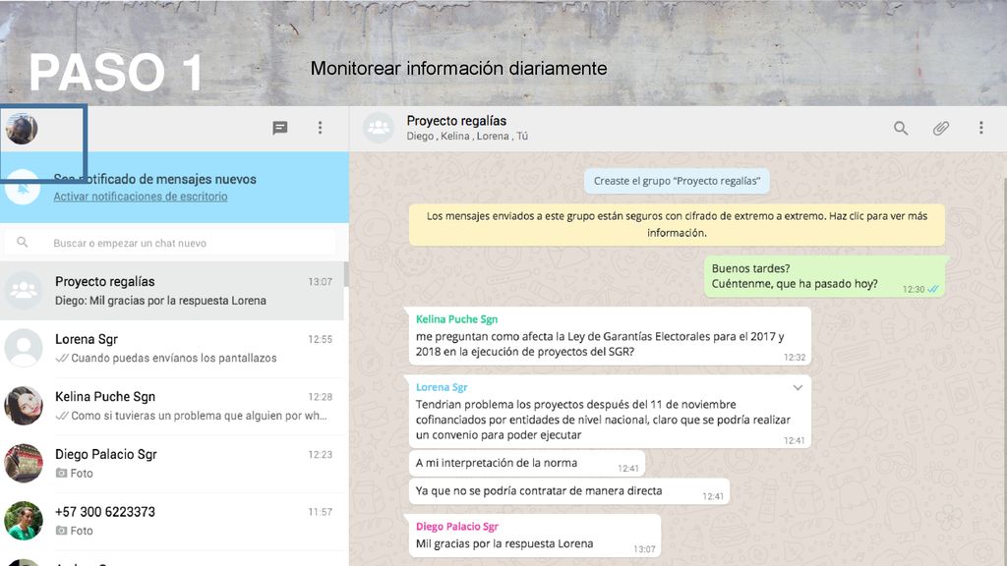Click participants list Diego, Kelina, Lorena, Tú
The image size is (1007, 566).
[x=467, y=136]
